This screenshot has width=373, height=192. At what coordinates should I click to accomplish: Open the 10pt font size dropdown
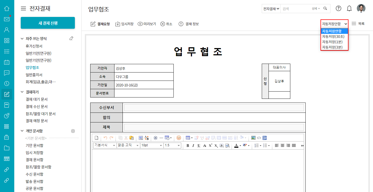click(x=152, y=145)
